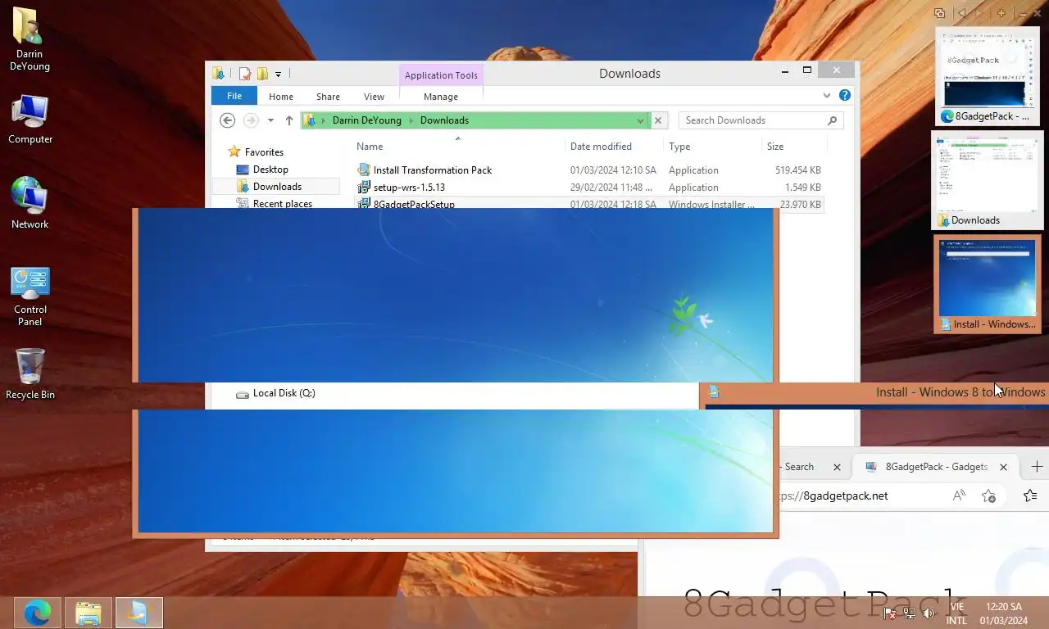Switch to Downloads window thumbnail
This screenshot has height=629, width=1049.
coord(988,181)
